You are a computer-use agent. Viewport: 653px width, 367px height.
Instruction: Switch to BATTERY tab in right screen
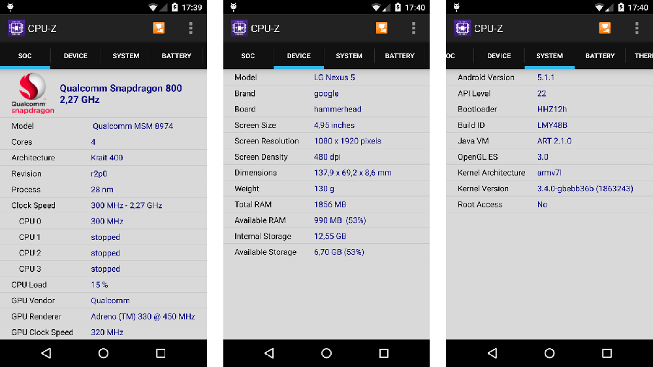tap(599, 55)
